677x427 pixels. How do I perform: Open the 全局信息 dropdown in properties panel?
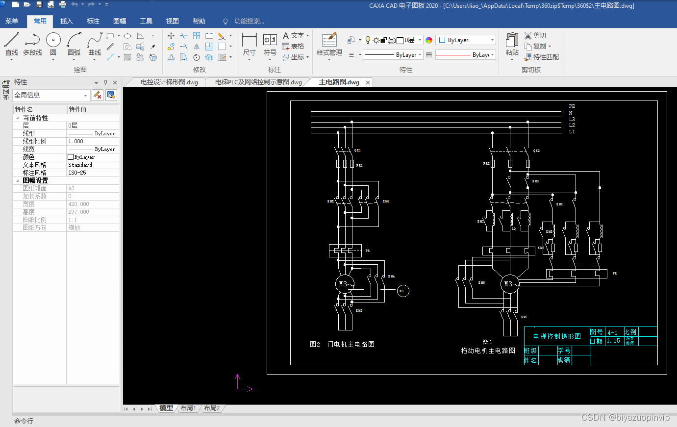(51, 95)
